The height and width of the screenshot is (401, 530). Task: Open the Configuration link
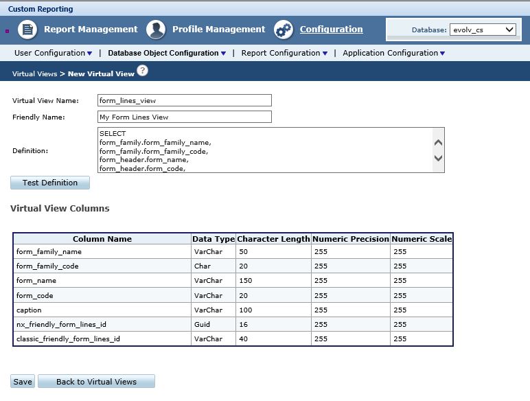click(x=331, y=30)
